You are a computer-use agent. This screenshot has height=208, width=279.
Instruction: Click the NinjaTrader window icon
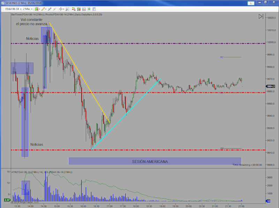tap(3, 3)
